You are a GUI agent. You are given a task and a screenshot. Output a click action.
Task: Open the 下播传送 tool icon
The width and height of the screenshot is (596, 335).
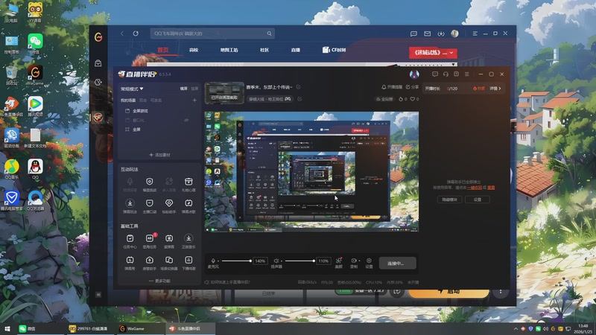pos(188,260)
